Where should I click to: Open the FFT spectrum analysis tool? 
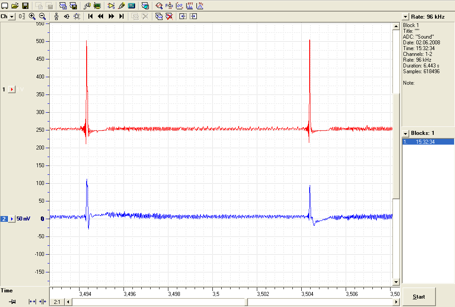click(189, 5)
